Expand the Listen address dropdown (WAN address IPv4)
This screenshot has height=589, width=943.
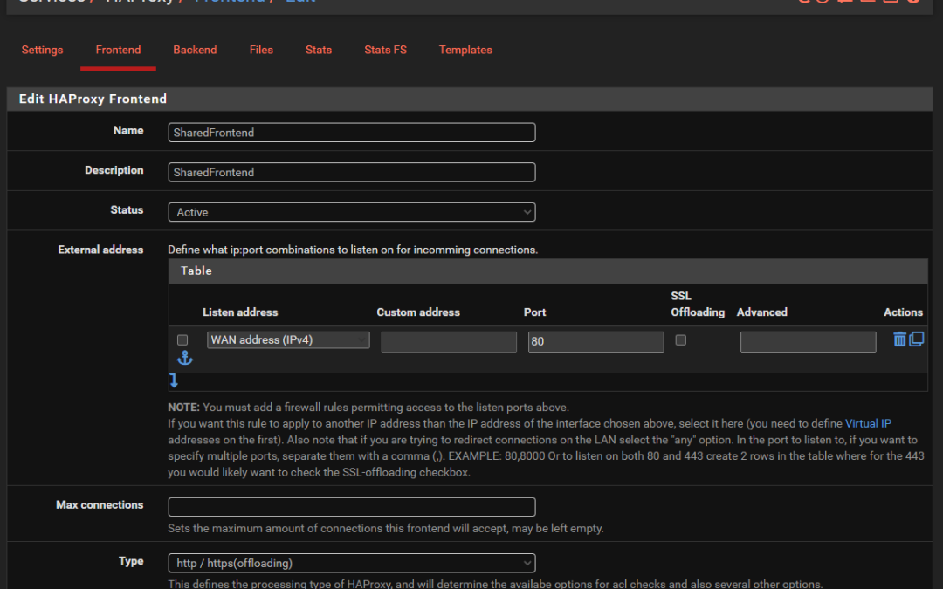tap(288, 340)
